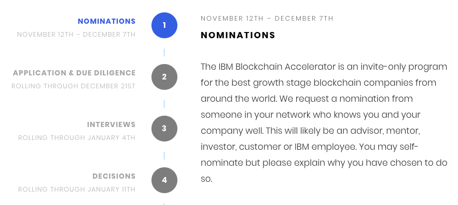Screen dimensions: 458x205
Task: Select 'Rolling through January 4th' date text
Action: click(77, 137)
